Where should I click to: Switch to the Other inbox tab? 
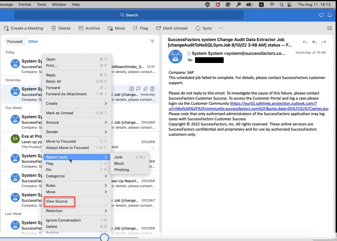pos(33,41)
